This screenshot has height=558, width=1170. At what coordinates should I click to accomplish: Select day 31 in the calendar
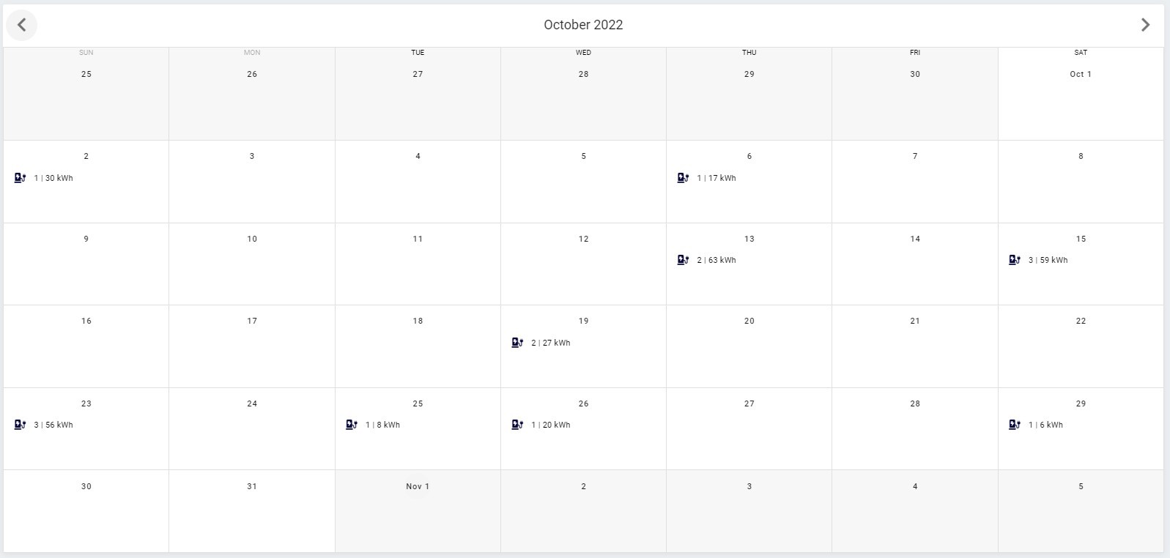(x=252, y=486)
